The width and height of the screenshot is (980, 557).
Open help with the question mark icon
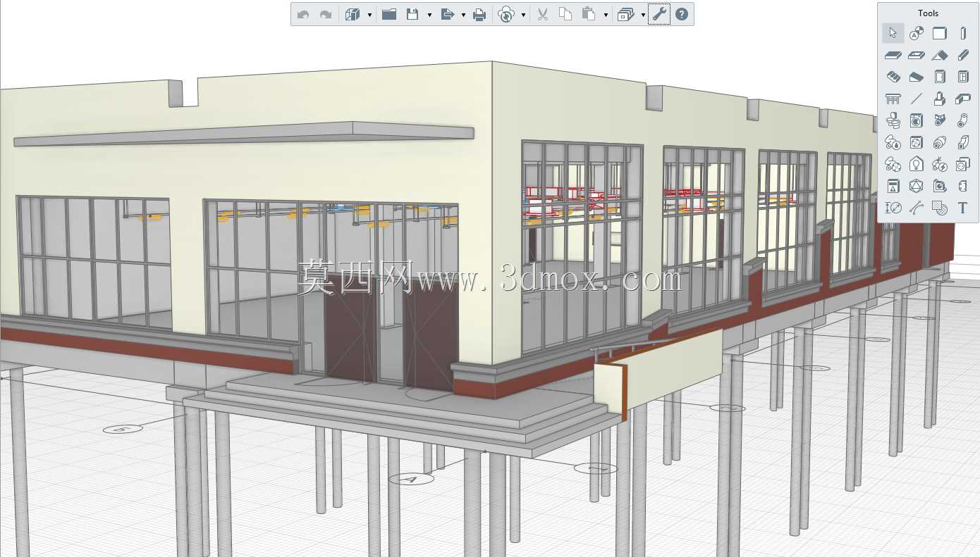click(x=681, y=14)
